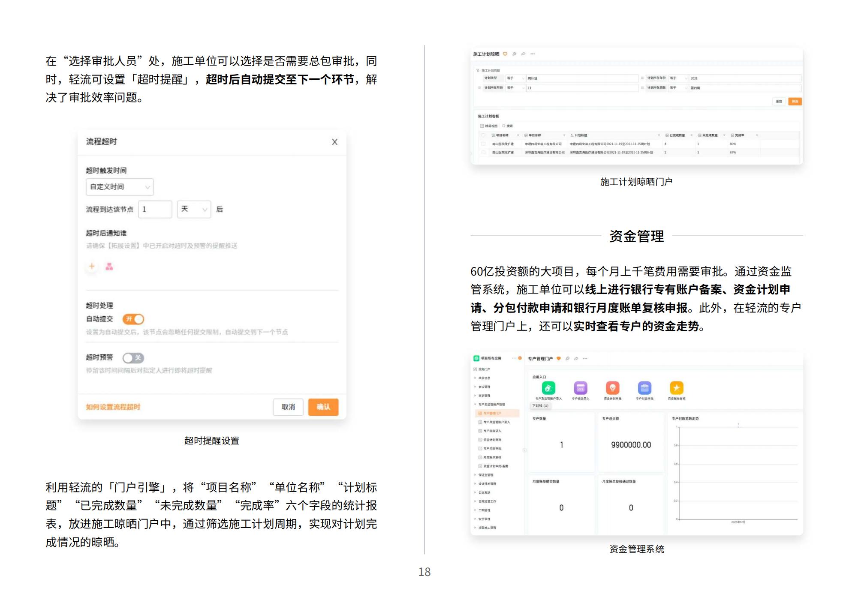Open the 等于 operator dropdown for 计划类型

pyautogui.click(x=515, y=78)
